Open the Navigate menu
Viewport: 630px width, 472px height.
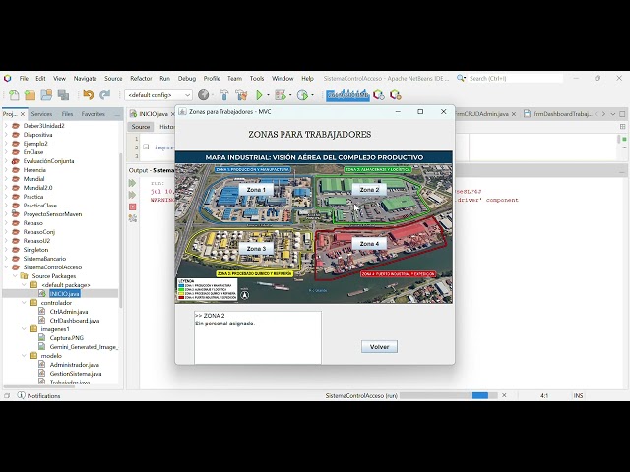point(85,79)
